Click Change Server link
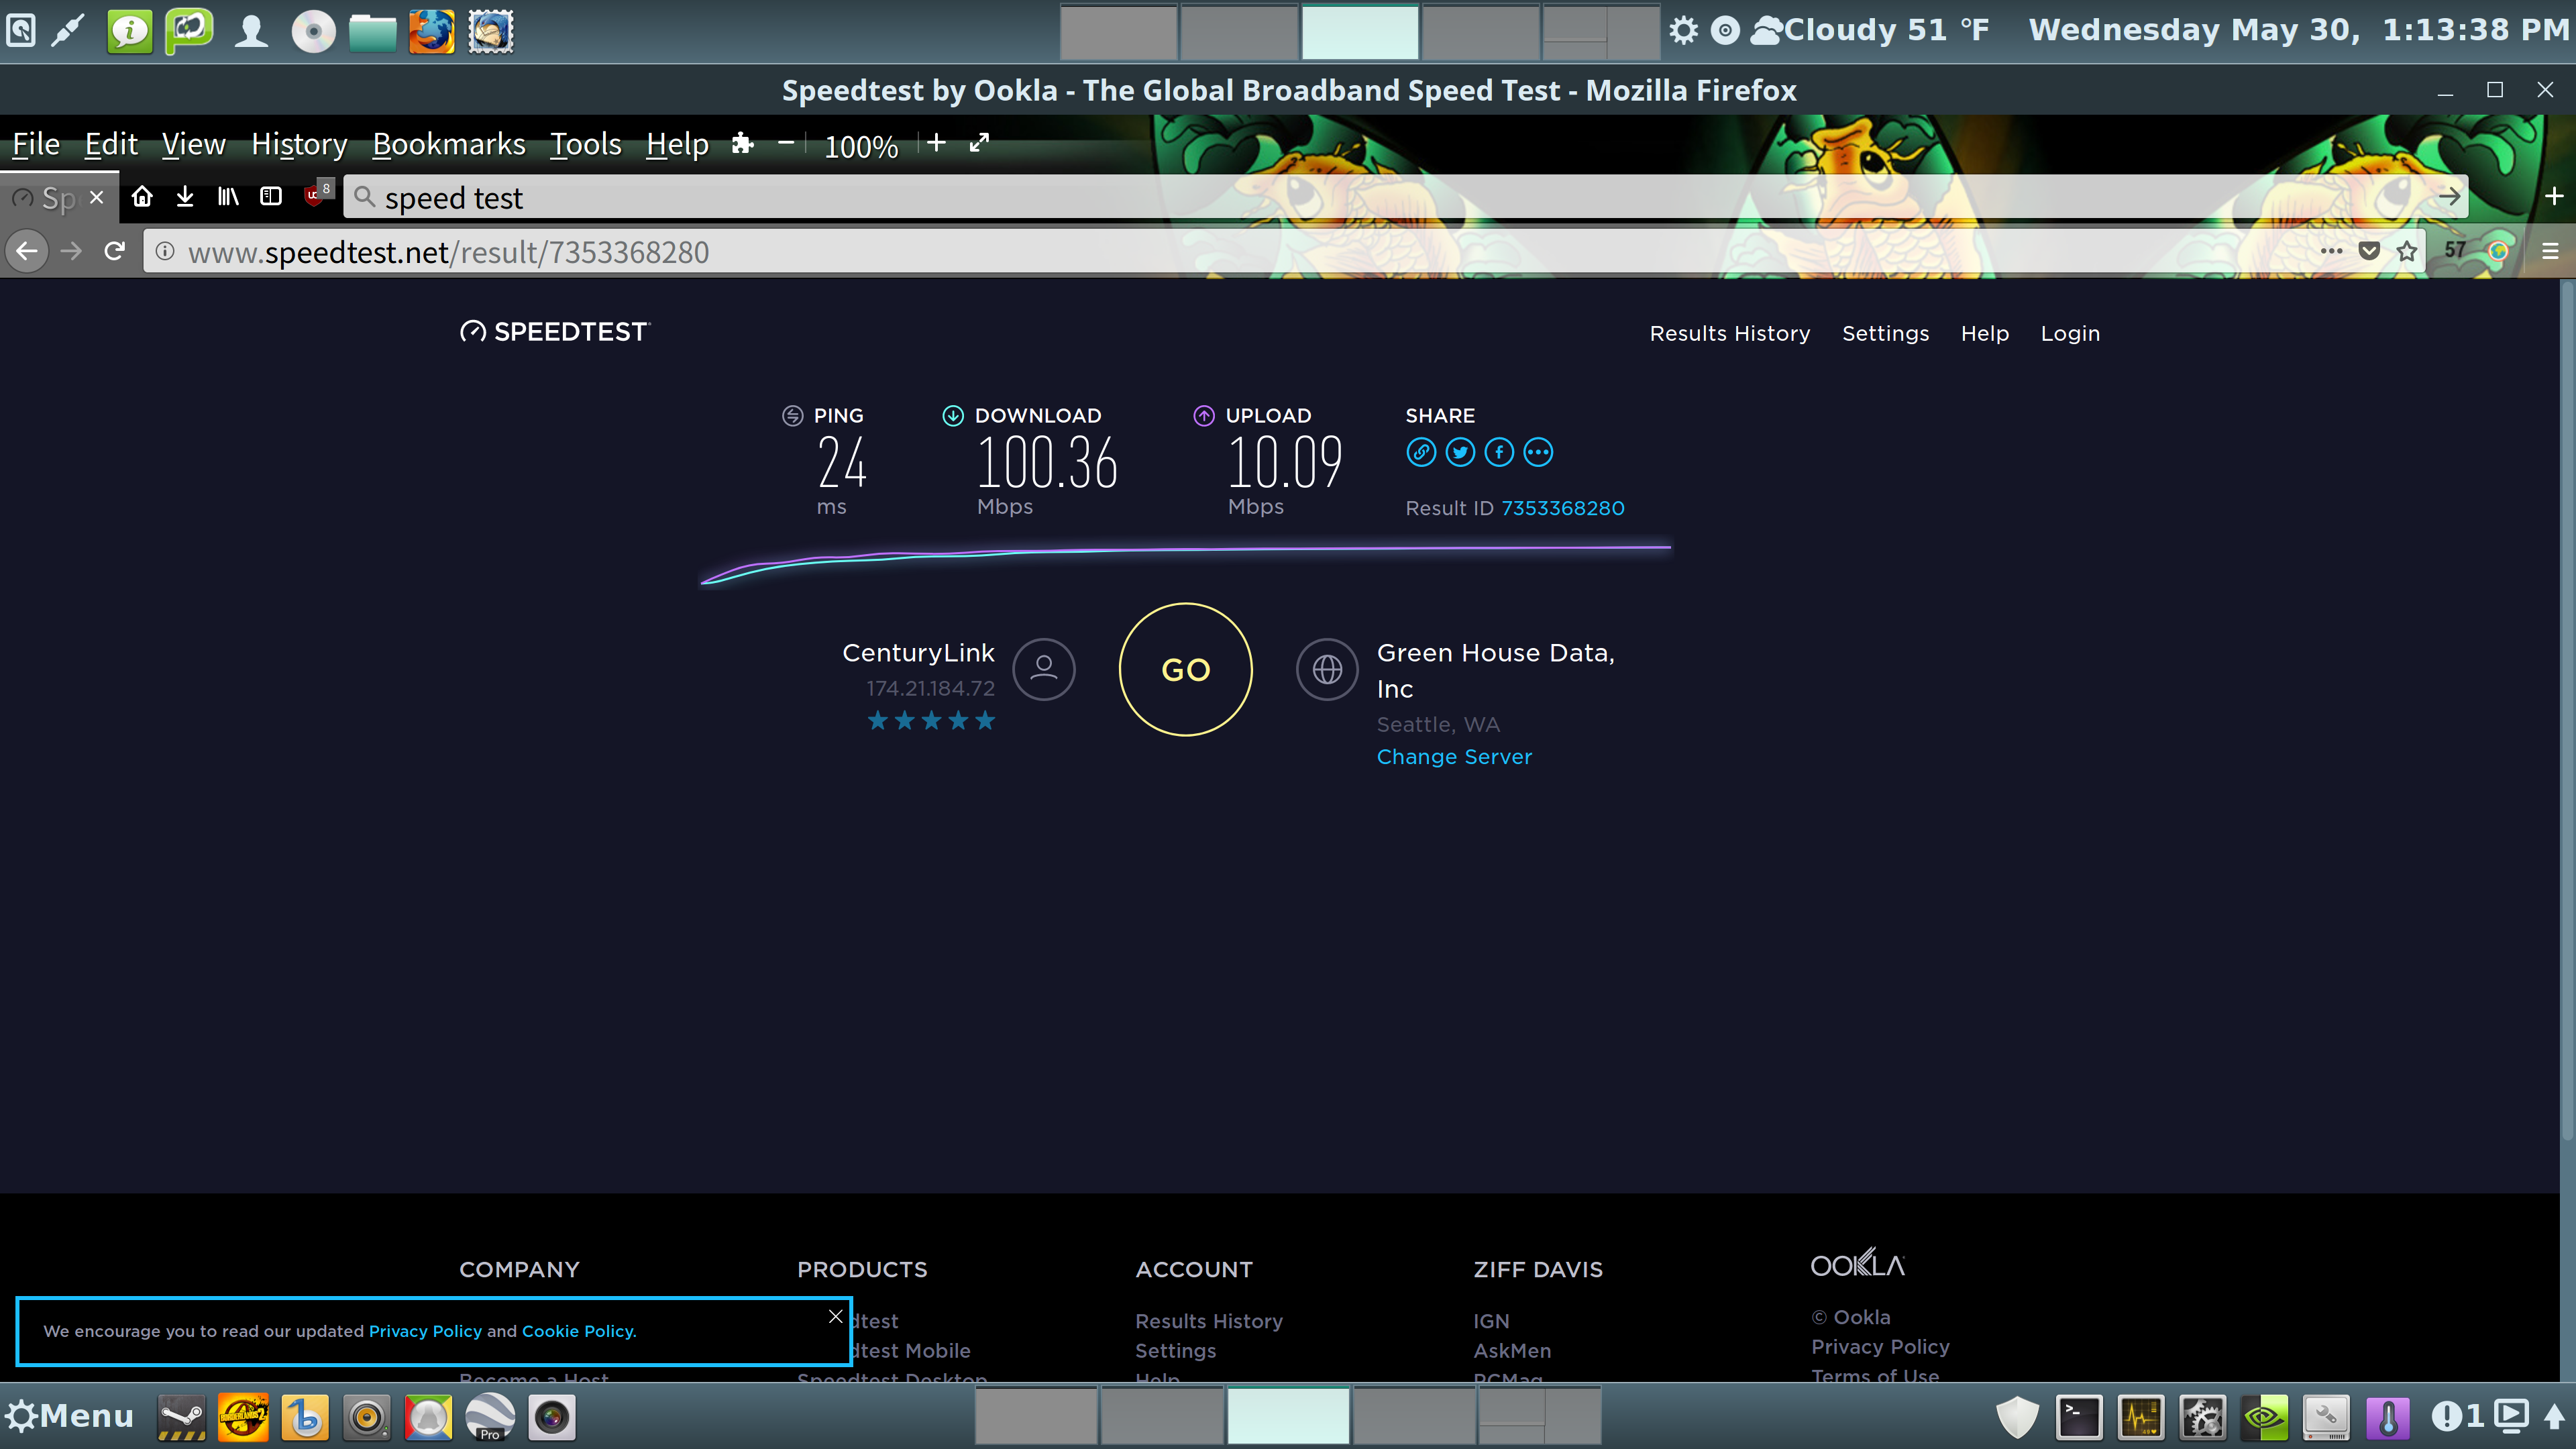Image resolution: width=2576 pixels, height=1449 pixels. (x=1454, y=757)
